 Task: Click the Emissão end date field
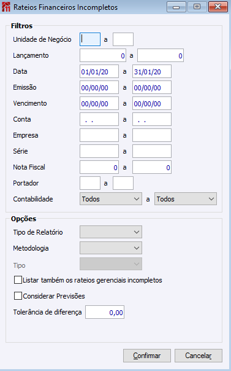click(x=152, y=87)
